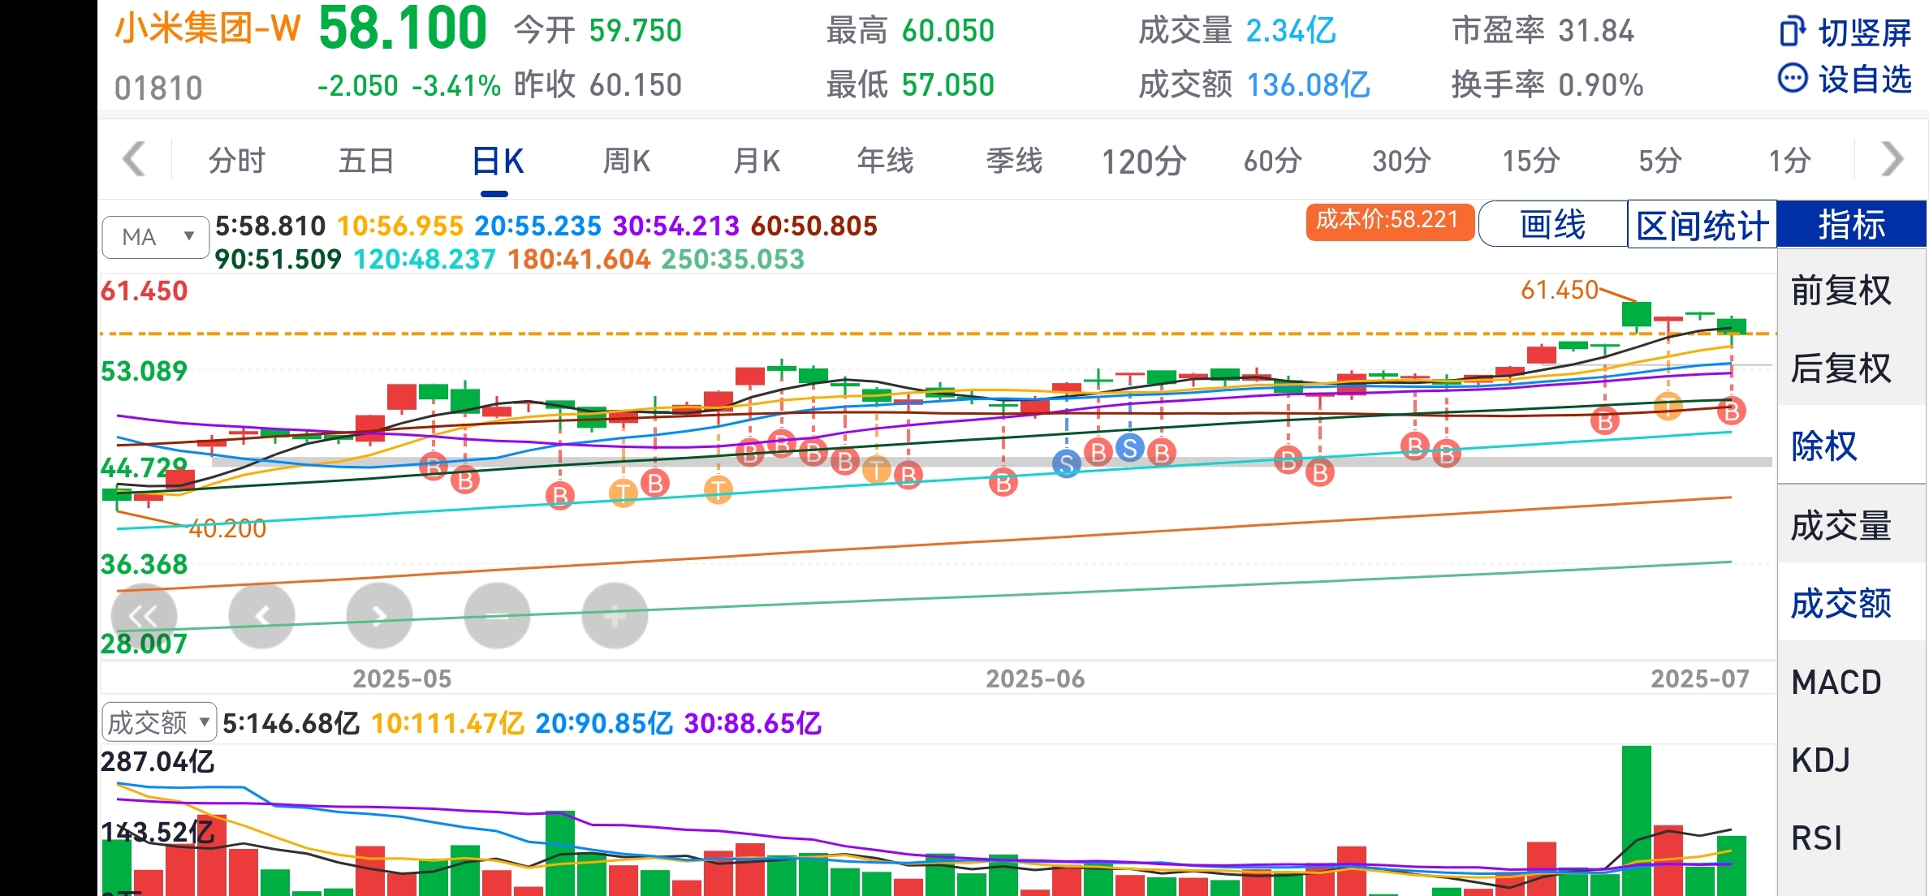This screenshot has height=896, width=1929.
Task: Click the 成本价:58.221 cost price badge
Action: coord(1389,221)
